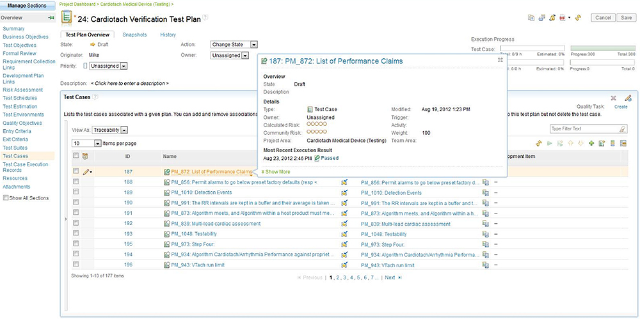Open Attachments section in sidebar

[17, 187]
